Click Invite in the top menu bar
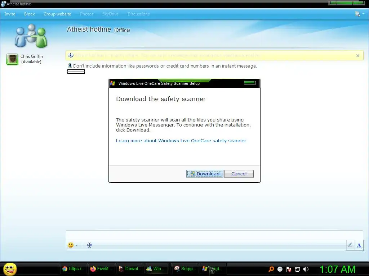 pyautogui.click(x=10, y=14)
